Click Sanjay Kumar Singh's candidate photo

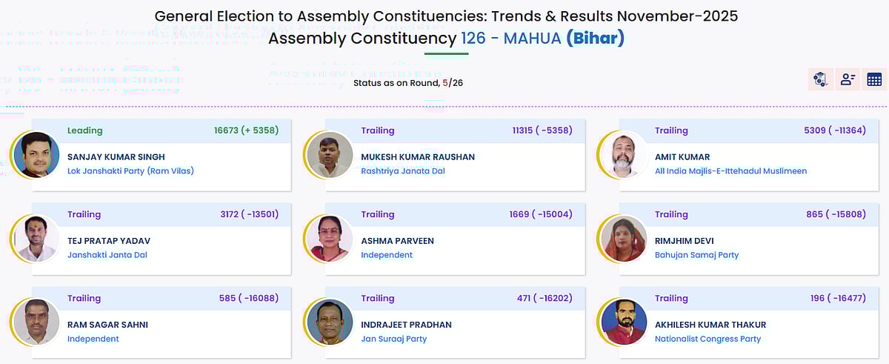36,155
